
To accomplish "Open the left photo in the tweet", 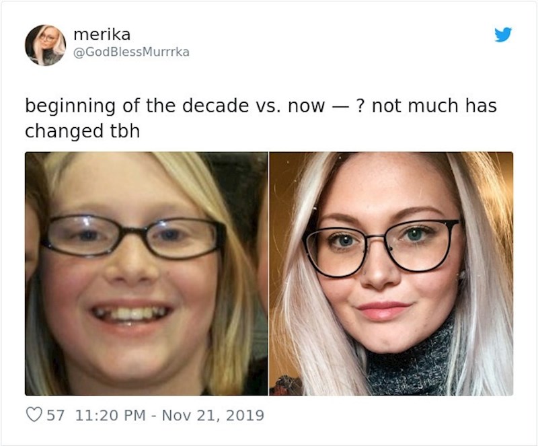I will pyautogui.click(x=146, y=273).
